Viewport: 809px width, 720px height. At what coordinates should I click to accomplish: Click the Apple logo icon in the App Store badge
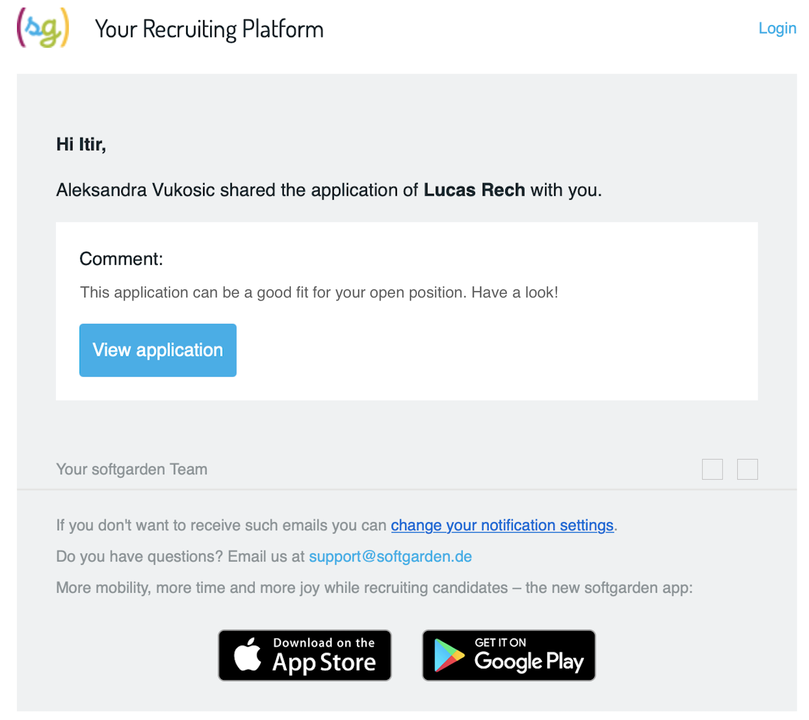(248, 654)
